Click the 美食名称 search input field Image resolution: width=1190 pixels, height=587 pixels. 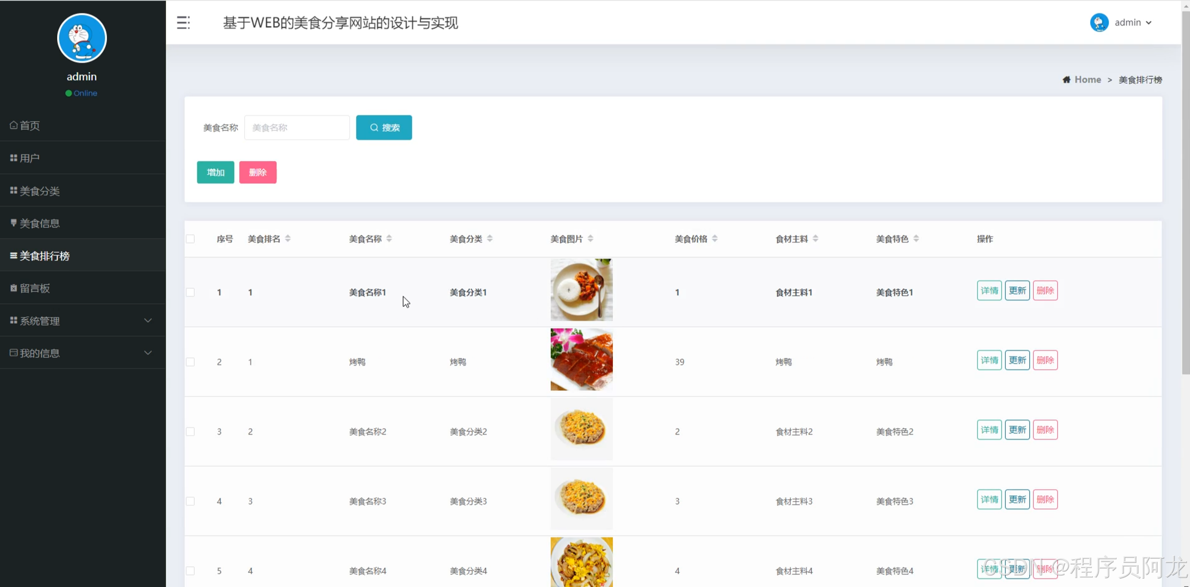click(297, 127)
